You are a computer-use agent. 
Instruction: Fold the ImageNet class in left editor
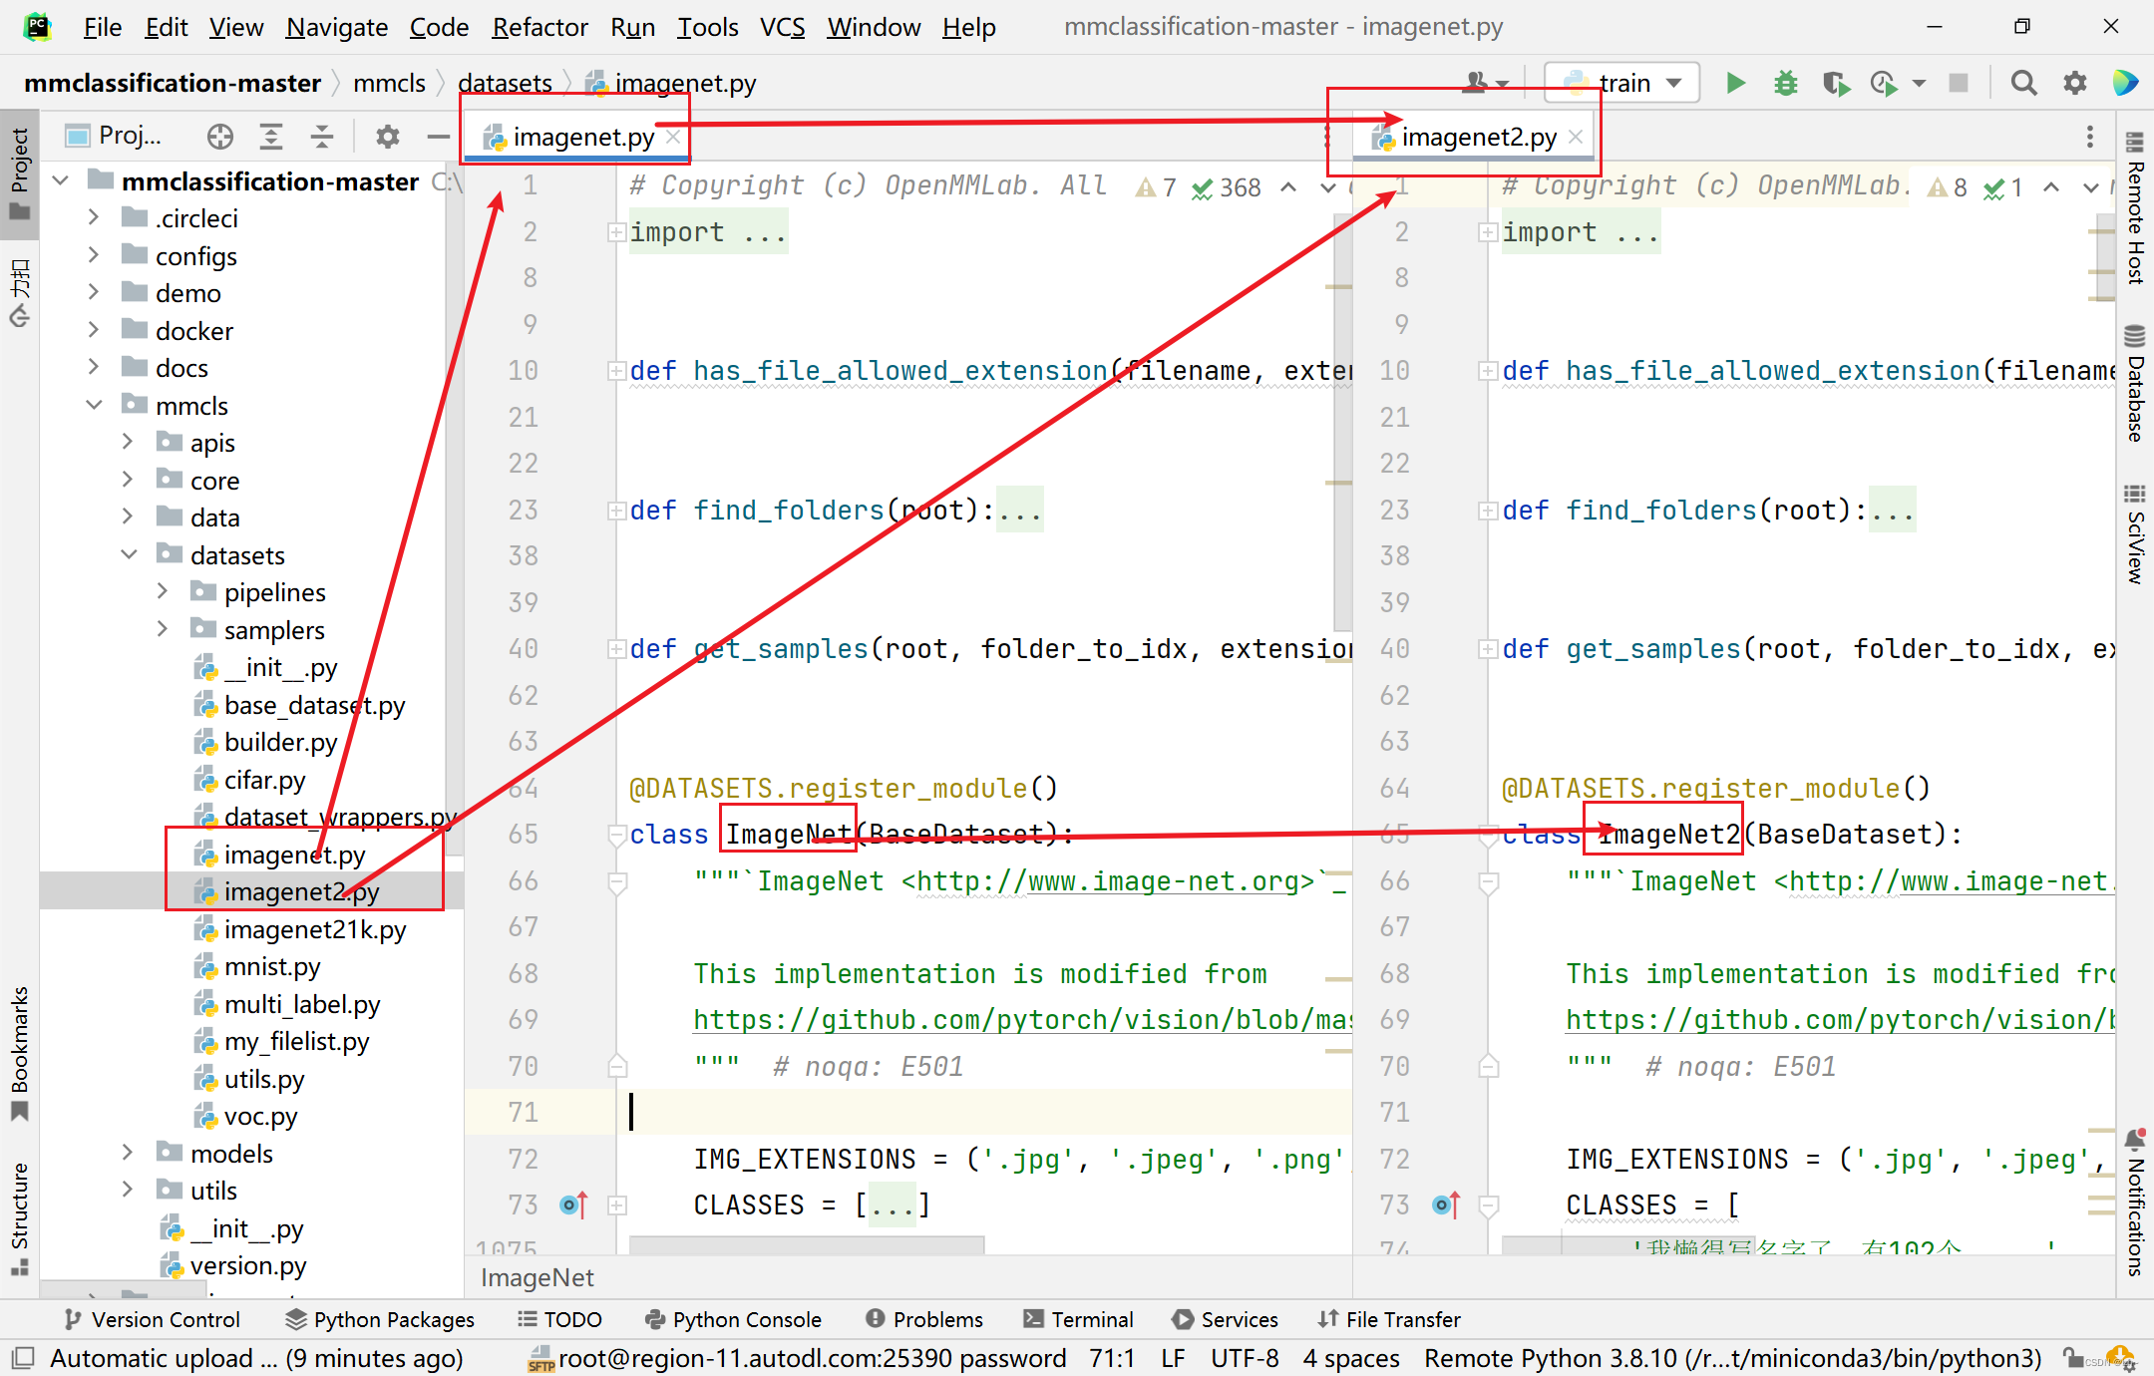point(616,836)
